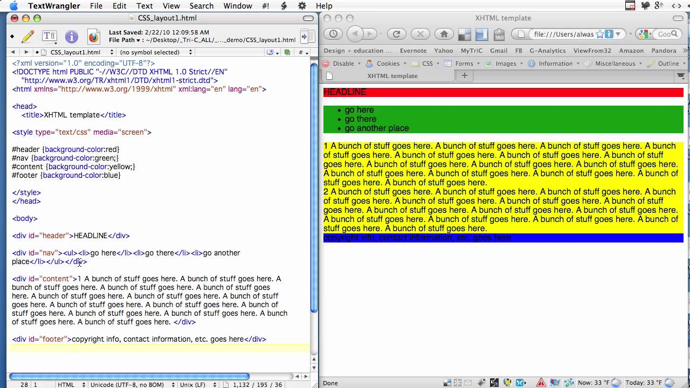Open the Pandora bookmark

pos(664,50)
